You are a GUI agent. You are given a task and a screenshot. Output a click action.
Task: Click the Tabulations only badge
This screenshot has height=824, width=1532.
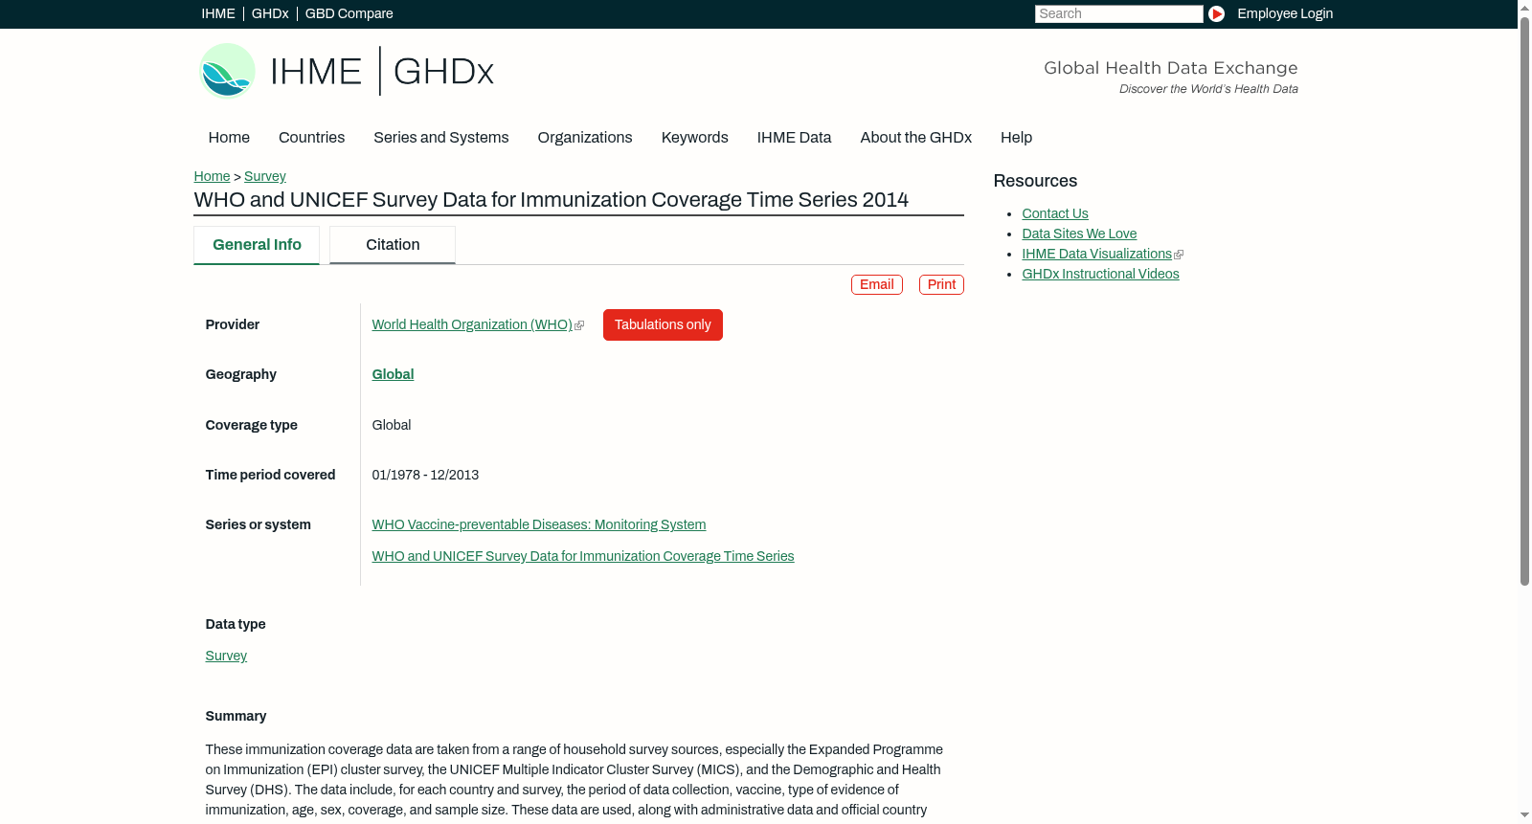click(663, 324)
